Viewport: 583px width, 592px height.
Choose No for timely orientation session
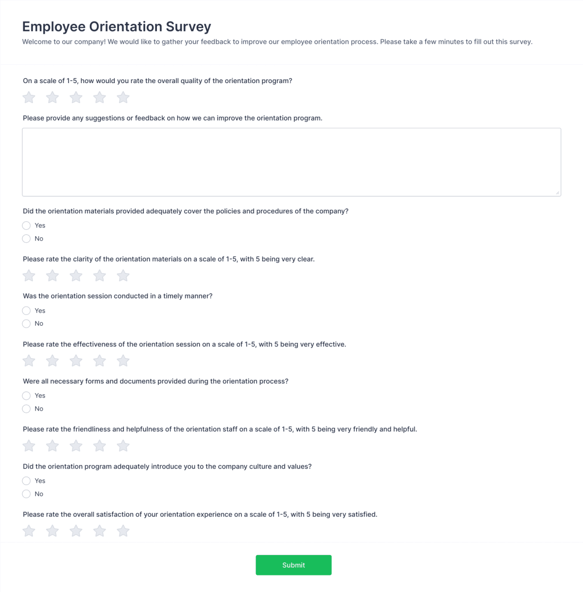(x=26, y=323)
